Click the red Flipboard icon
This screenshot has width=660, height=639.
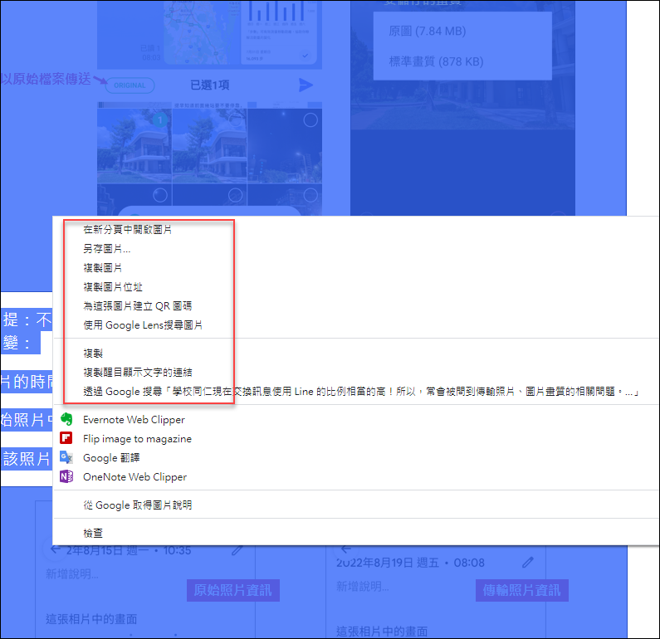click(66, 438)
